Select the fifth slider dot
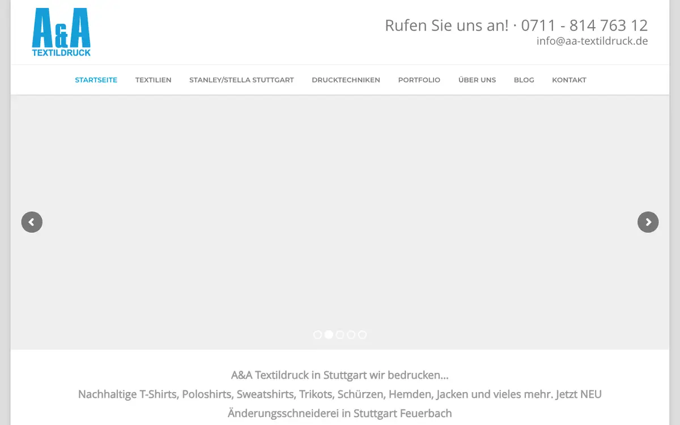 363,335
